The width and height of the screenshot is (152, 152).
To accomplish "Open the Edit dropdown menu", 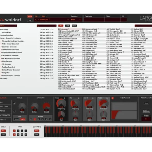I will click(x=44, y=16).
